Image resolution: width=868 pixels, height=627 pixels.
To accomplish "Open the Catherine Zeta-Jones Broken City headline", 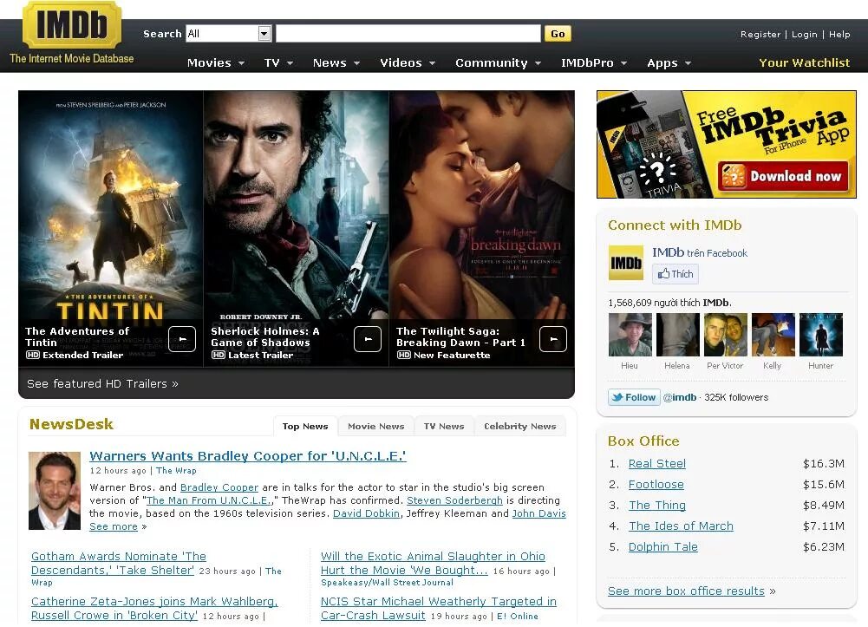I will coord(154,608).
